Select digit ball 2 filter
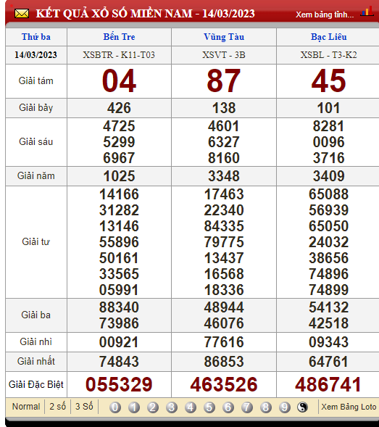 click(153, 407)
